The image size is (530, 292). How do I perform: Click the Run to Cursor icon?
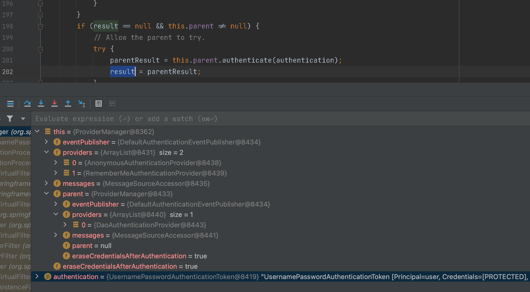coord(81,104)
